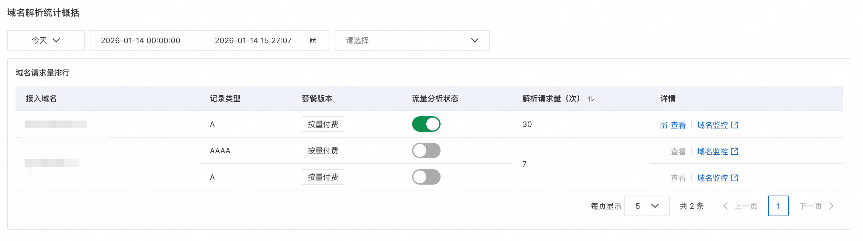The width and height of the screenshot is (863, 241).
Task: Enable traffic analysis for the last A record
Action: (x=426, y=177)
